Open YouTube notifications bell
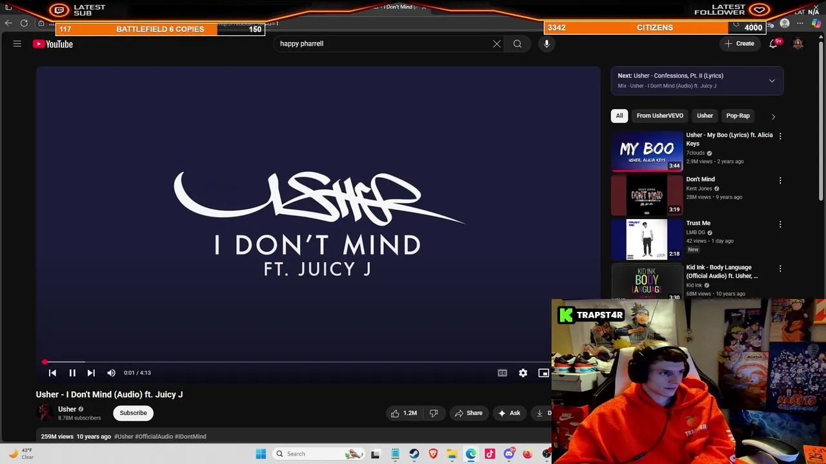This screenshot has width=826, height=464. [773, 44]
